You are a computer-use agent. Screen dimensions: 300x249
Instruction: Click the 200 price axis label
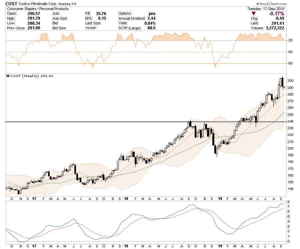click(x=290, y=149)
